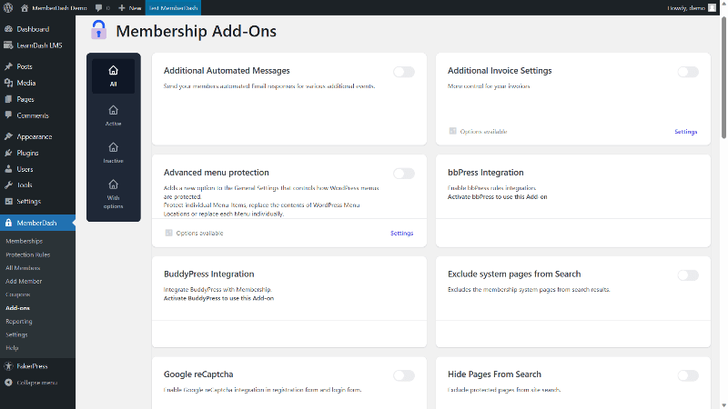
Task: Click 'Membership Add-Ons' page heading
Action: tap(196, 31)
